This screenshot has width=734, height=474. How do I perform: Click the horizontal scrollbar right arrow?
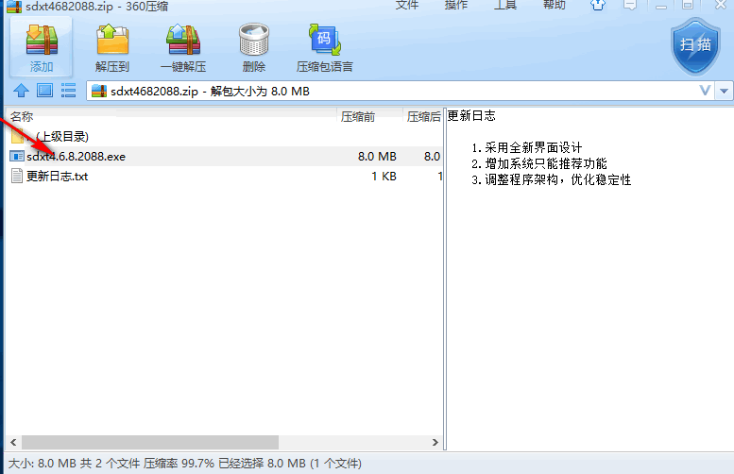click(435, 442)
